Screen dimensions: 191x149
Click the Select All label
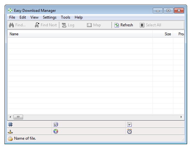[154, 25]
